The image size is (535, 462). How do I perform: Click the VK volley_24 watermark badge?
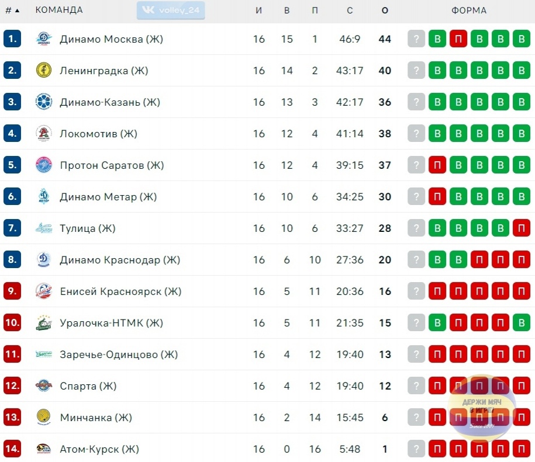point(171,11)
